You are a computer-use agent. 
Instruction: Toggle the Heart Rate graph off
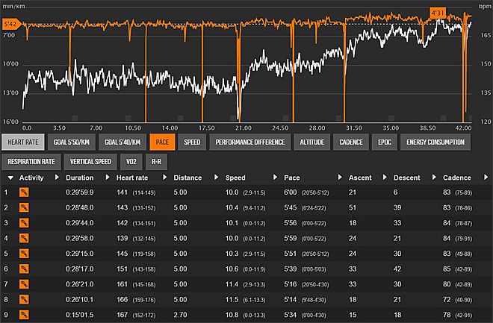coord(22,141)
